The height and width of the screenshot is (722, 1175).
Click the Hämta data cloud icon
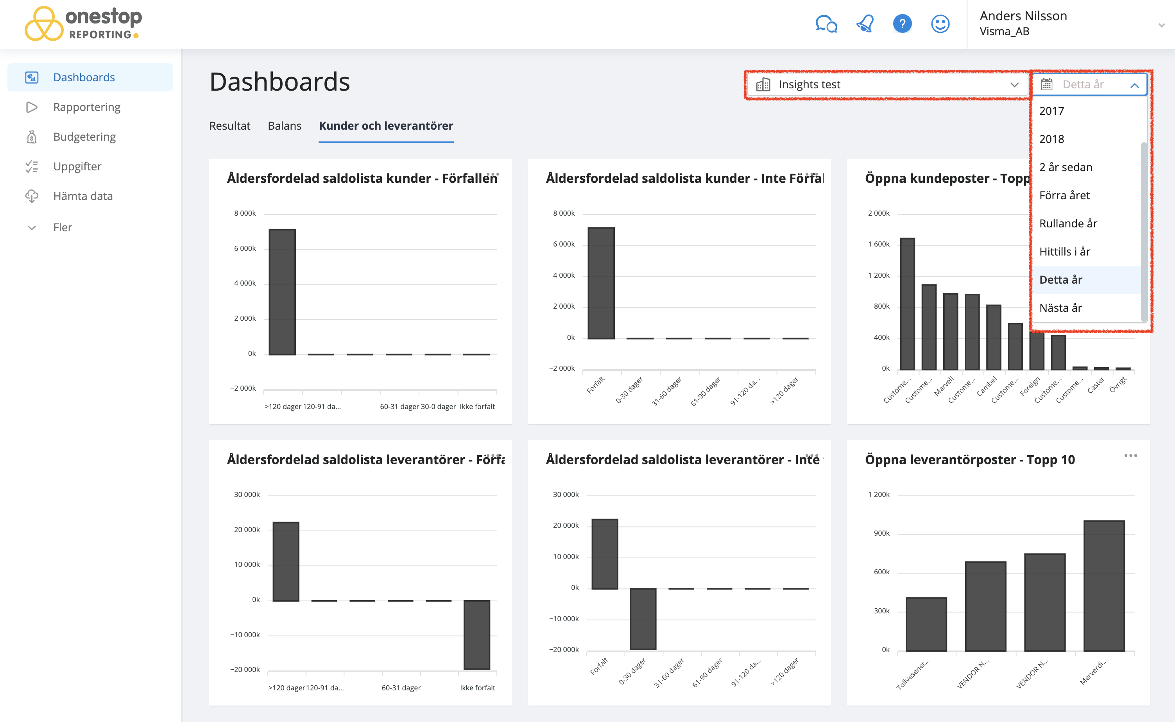[x=32, y=196]
